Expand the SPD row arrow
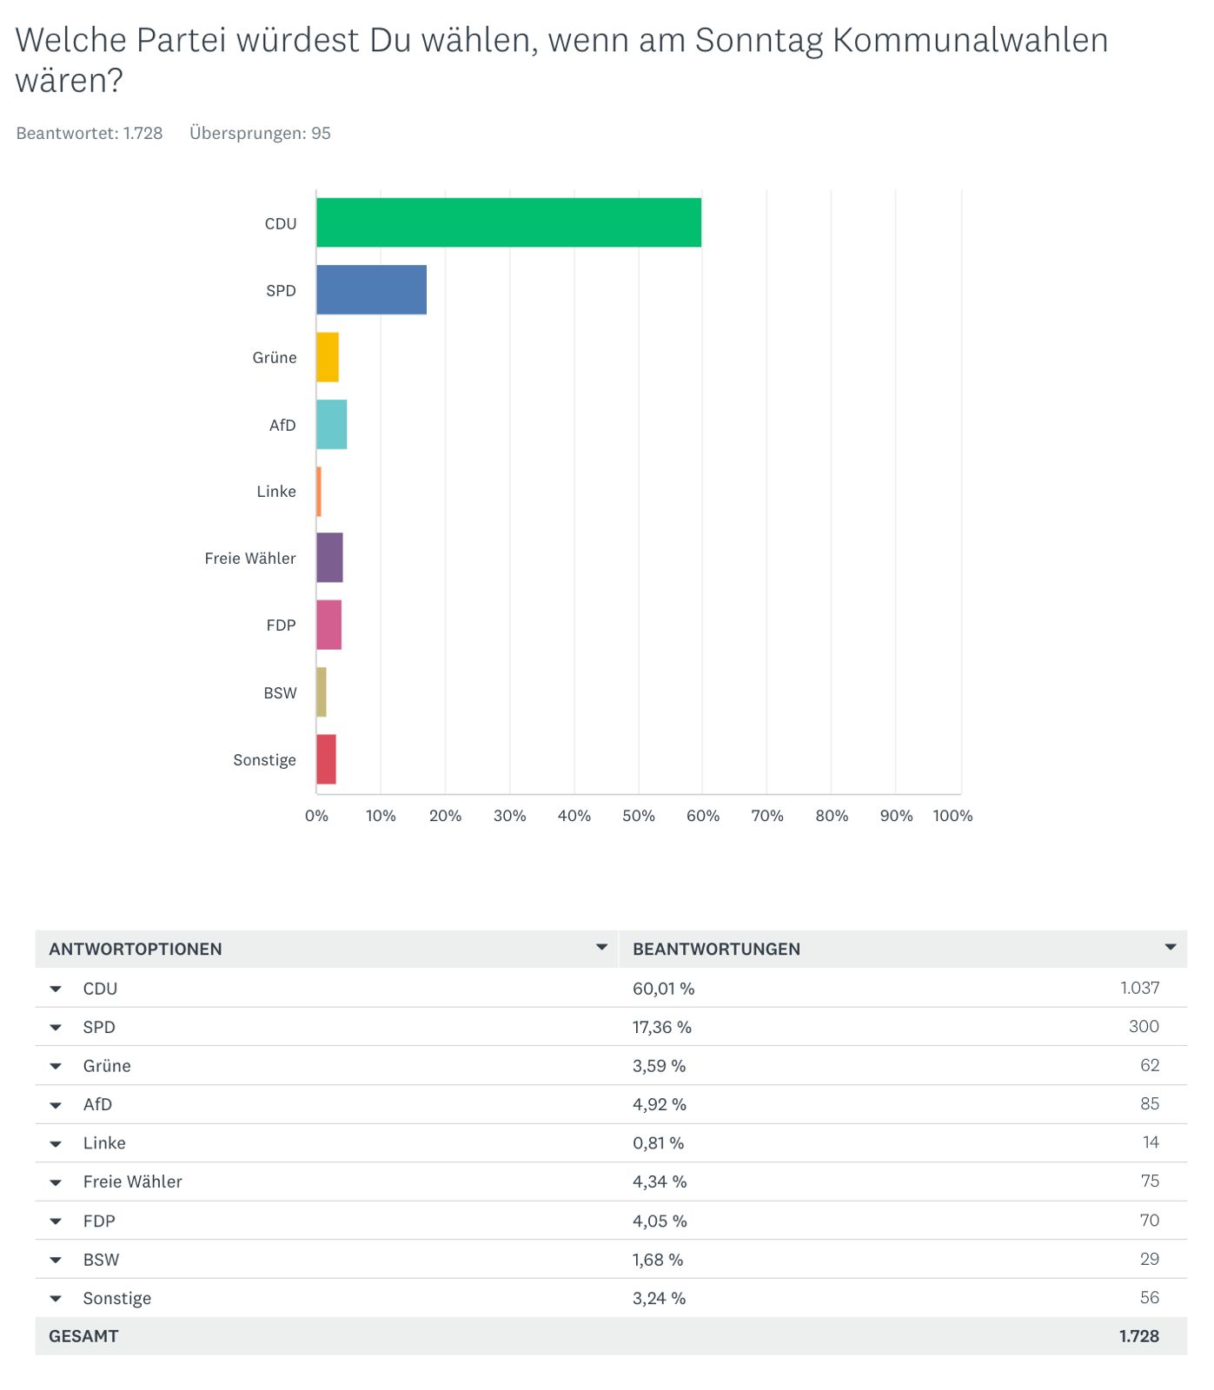 pos(56,1028)
